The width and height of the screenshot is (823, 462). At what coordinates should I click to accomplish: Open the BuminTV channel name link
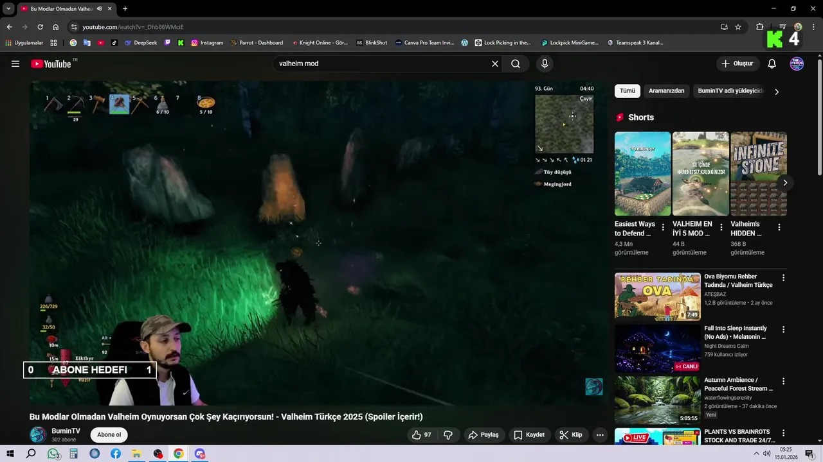pyautogui.click(x=66, y=431)
